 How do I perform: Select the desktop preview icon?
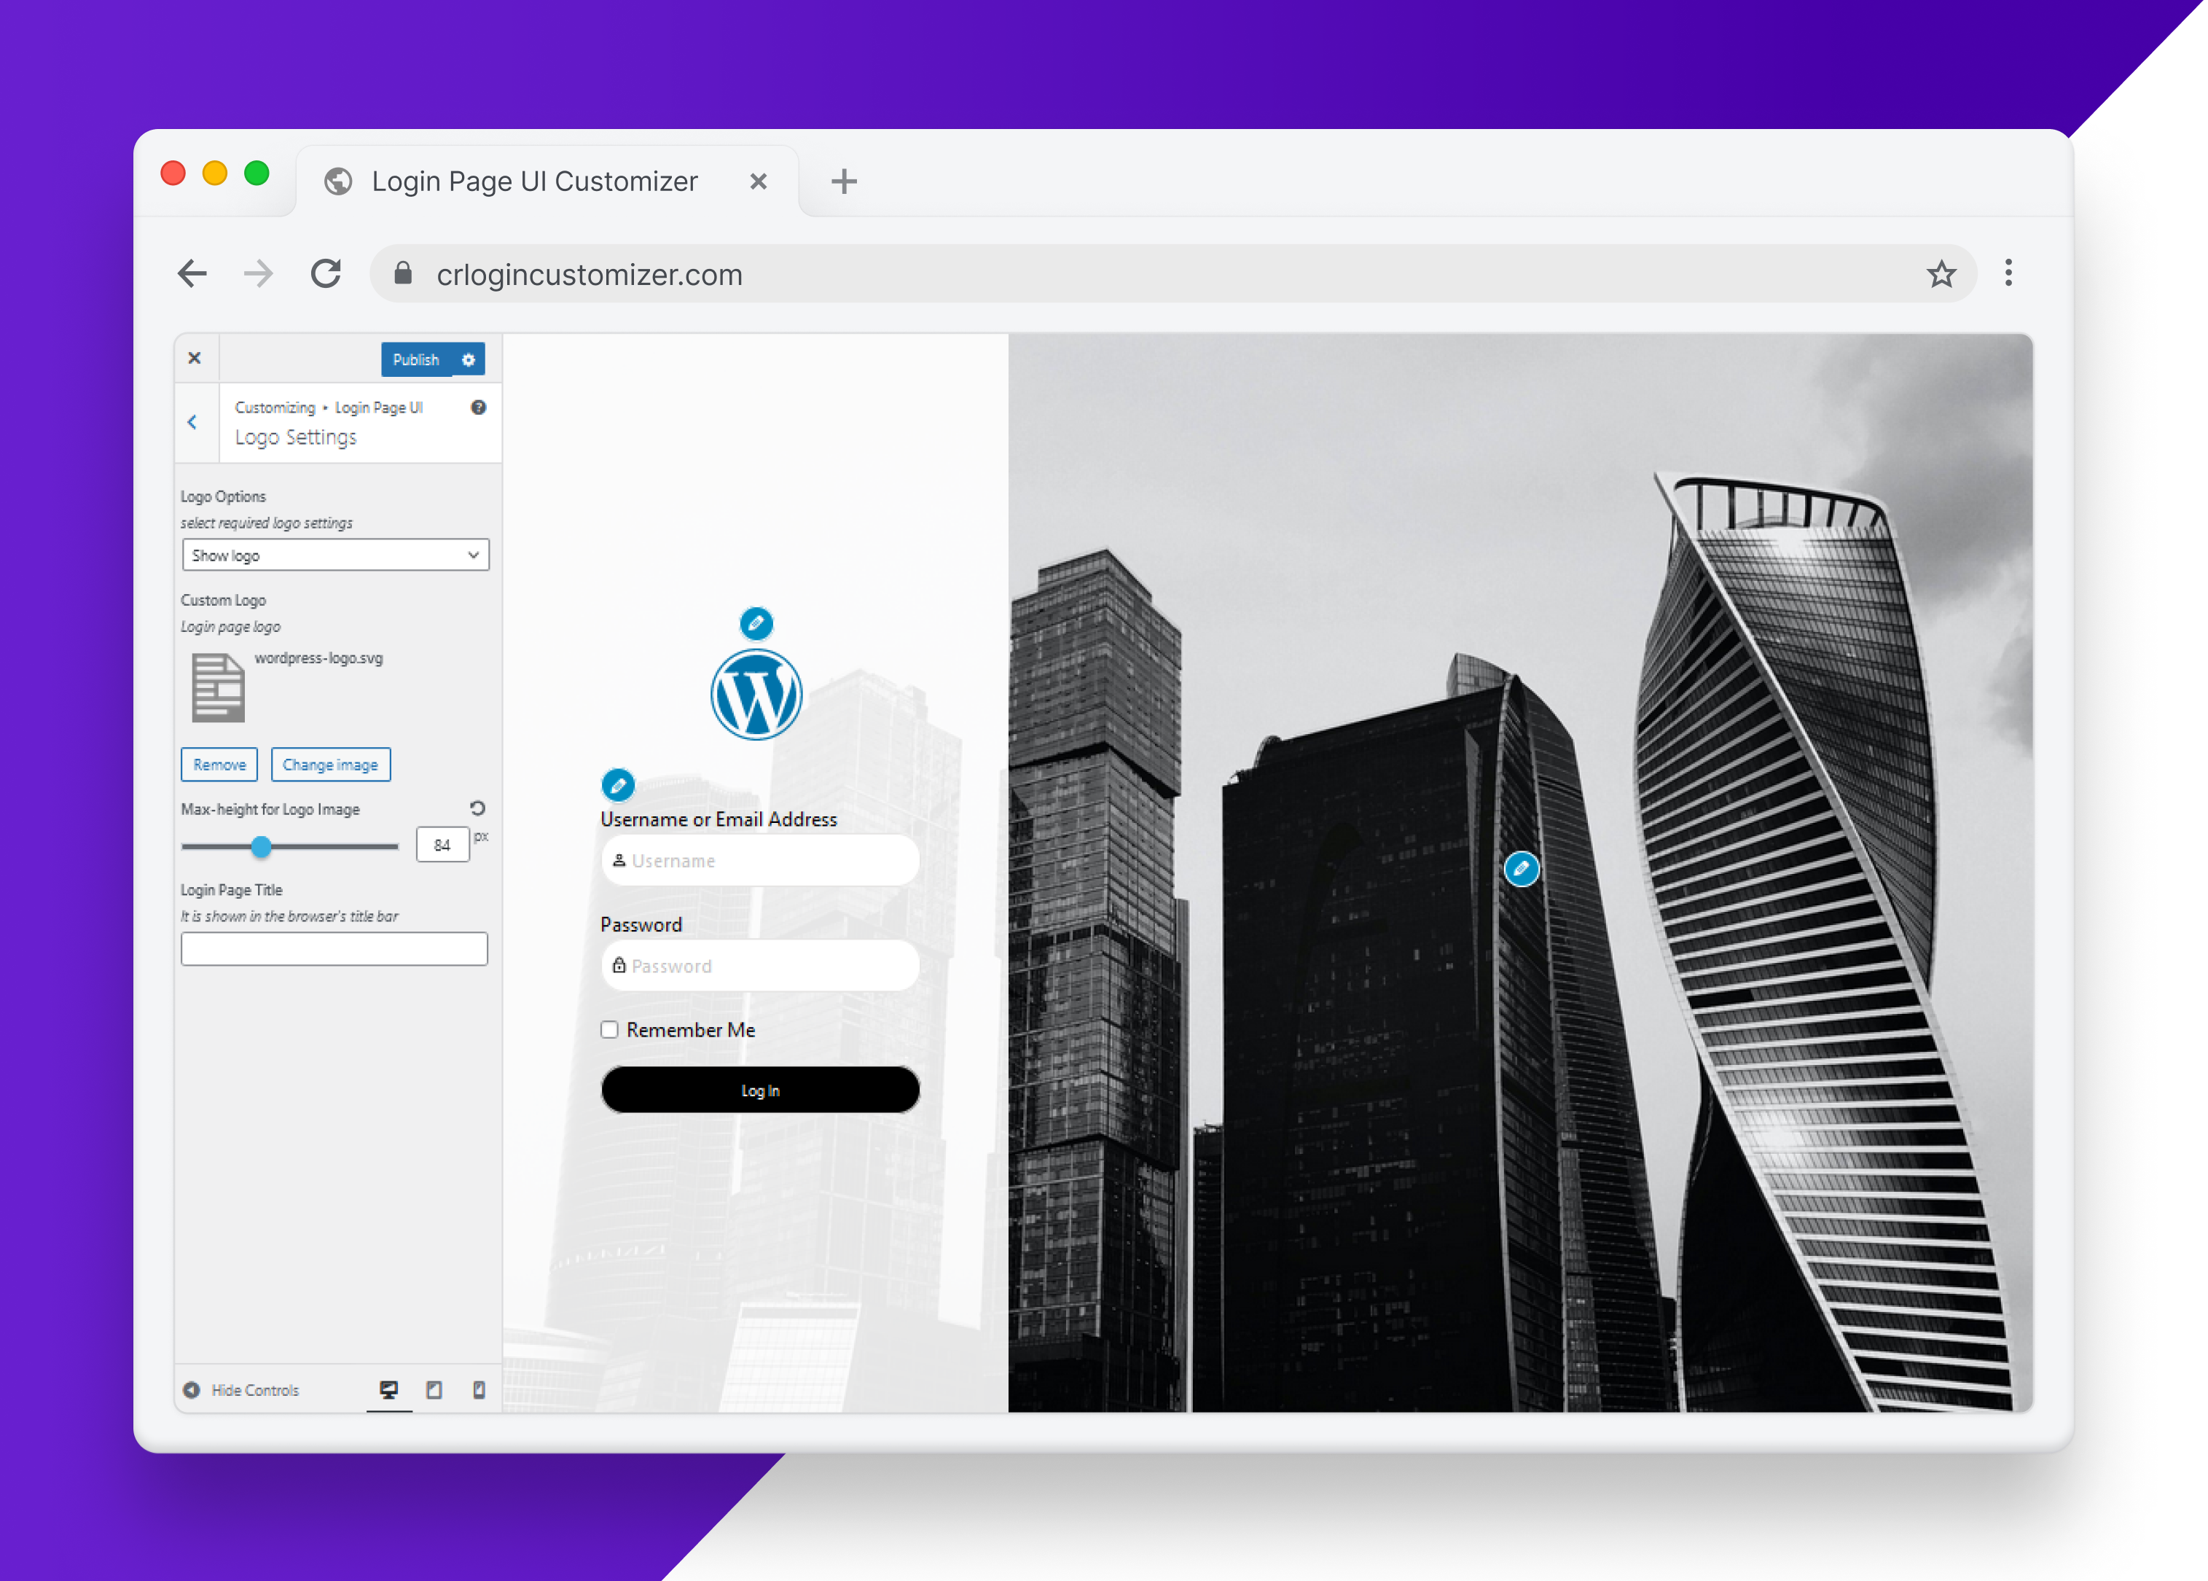[x=389, y=1389]
